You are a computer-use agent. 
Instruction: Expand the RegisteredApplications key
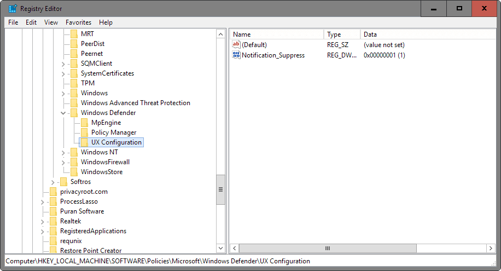point(43,232)
